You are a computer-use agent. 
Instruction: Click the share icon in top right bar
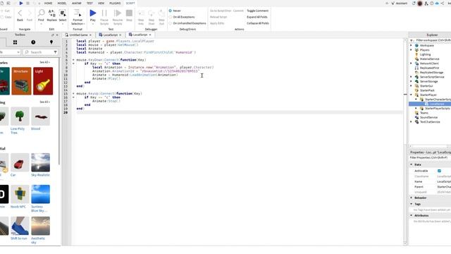(x=443, y=3)
